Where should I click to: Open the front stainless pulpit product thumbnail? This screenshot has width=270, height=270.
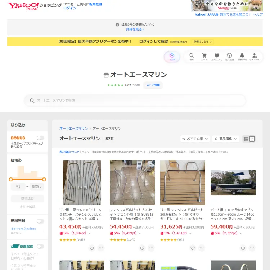[x=132, y=183]
